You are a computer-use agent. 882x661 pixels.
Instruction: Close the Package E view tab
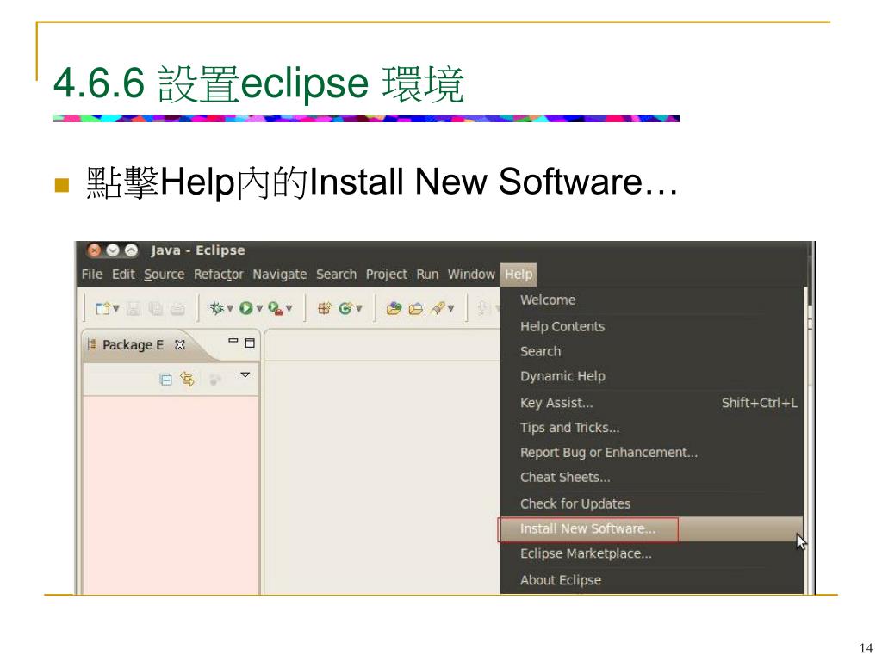(179, 344)
